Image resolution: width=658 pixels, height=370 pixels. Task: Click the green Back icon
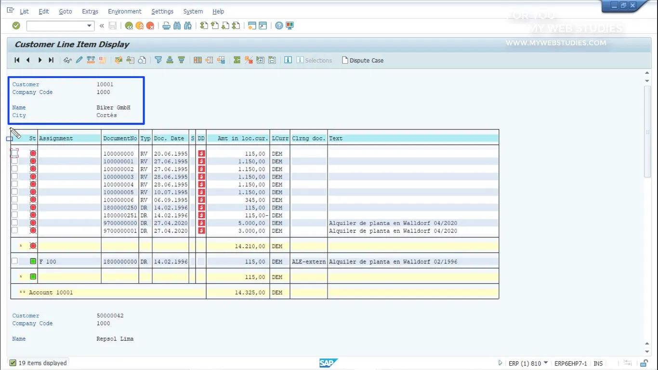click(129, 26)
